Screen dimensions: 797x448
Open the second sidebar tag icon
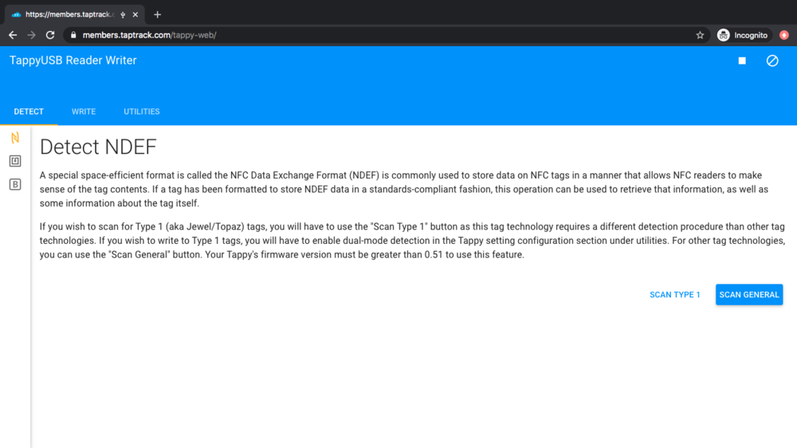(15, 161)
